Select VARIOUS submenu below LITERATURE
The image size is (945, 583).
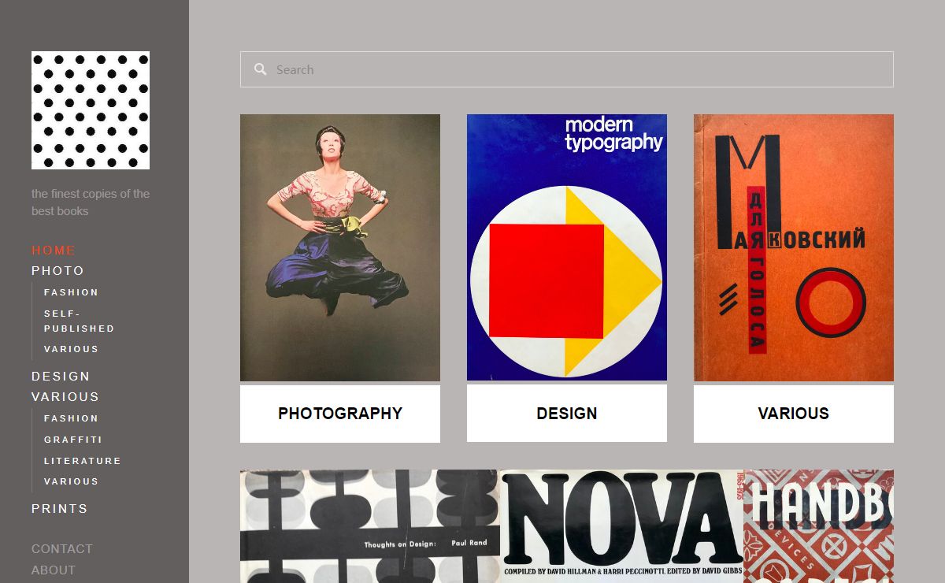pyautogui.click(x=72, y=481)
